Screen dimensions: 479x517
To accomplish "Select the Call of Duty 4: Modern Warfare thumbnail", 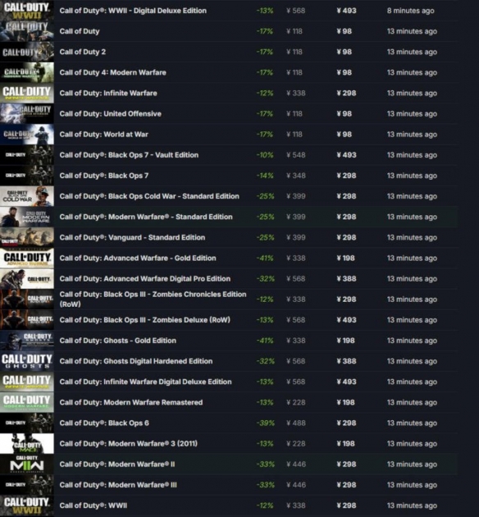I will pyautogui.click(x=27, y=72).
